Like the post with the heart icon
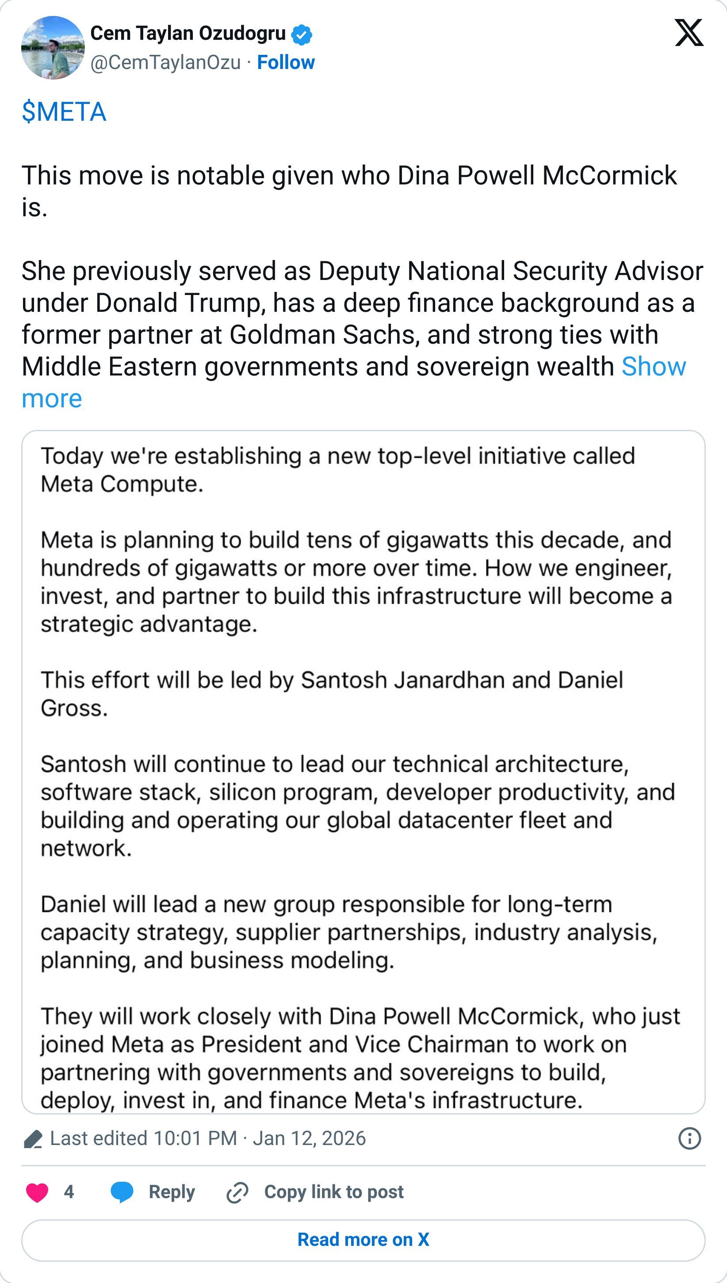The width and height of the screenshot is (727, 1283). 37,1192
